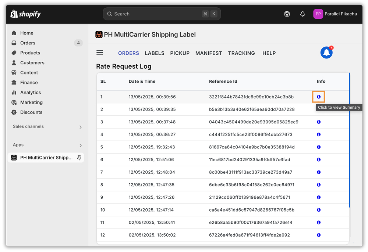This screenshot has height=252, width=368.
Task: Switch to the MANIFEST tab
Action: click(209, 53)
